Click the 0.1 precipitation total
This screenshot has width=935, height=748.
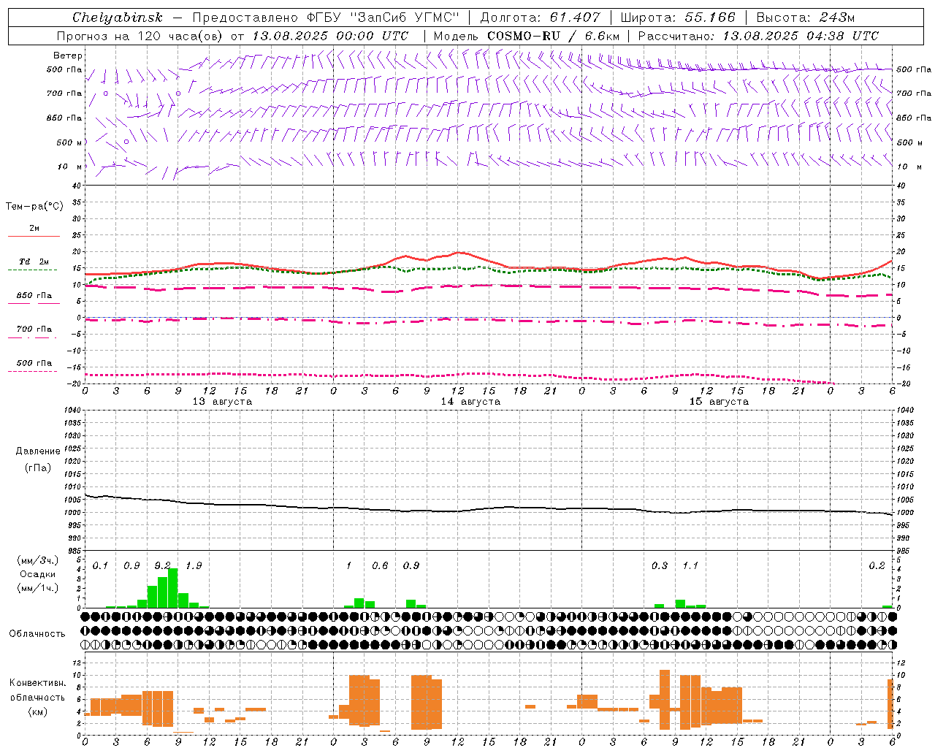(x=100, y=565)
